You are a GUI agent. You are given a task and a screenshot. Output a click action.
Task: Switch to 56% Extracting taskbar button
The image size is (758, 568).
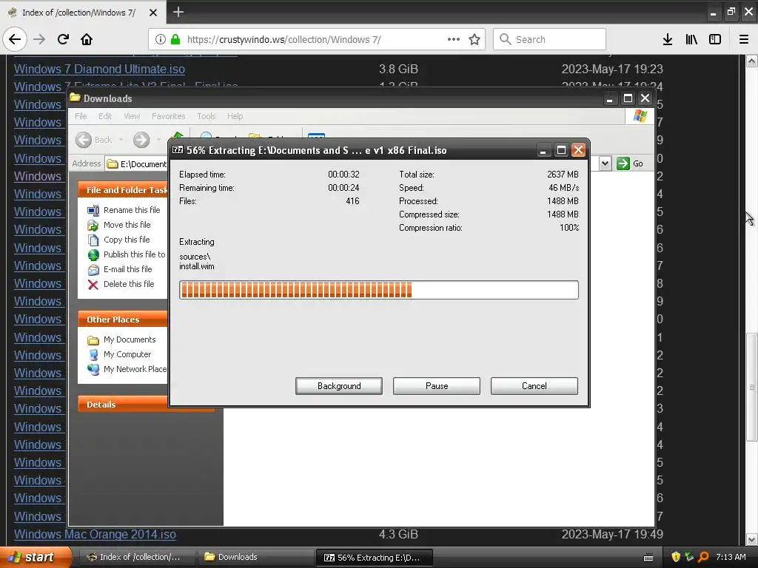click(374, 558)
